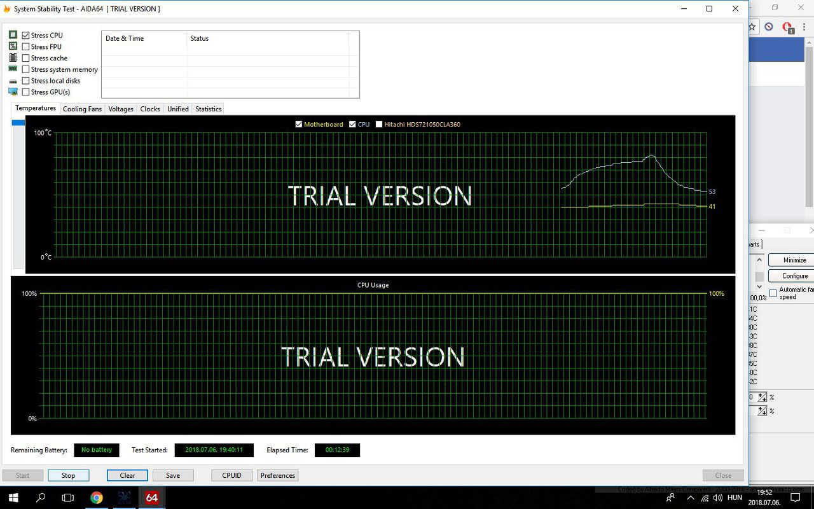Click lower percent spinner in the fan-control window
This screenshot has width=814, height=509.
762,411
